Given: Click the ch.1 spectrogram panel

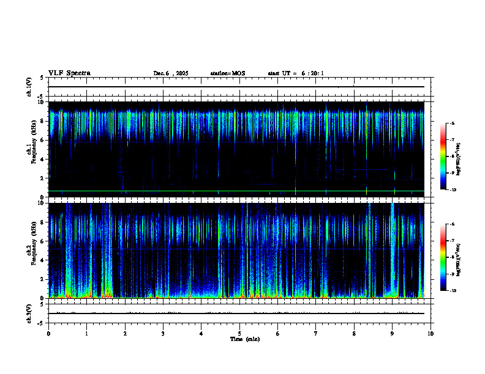Looking at the screenshot, I should 236,149.
